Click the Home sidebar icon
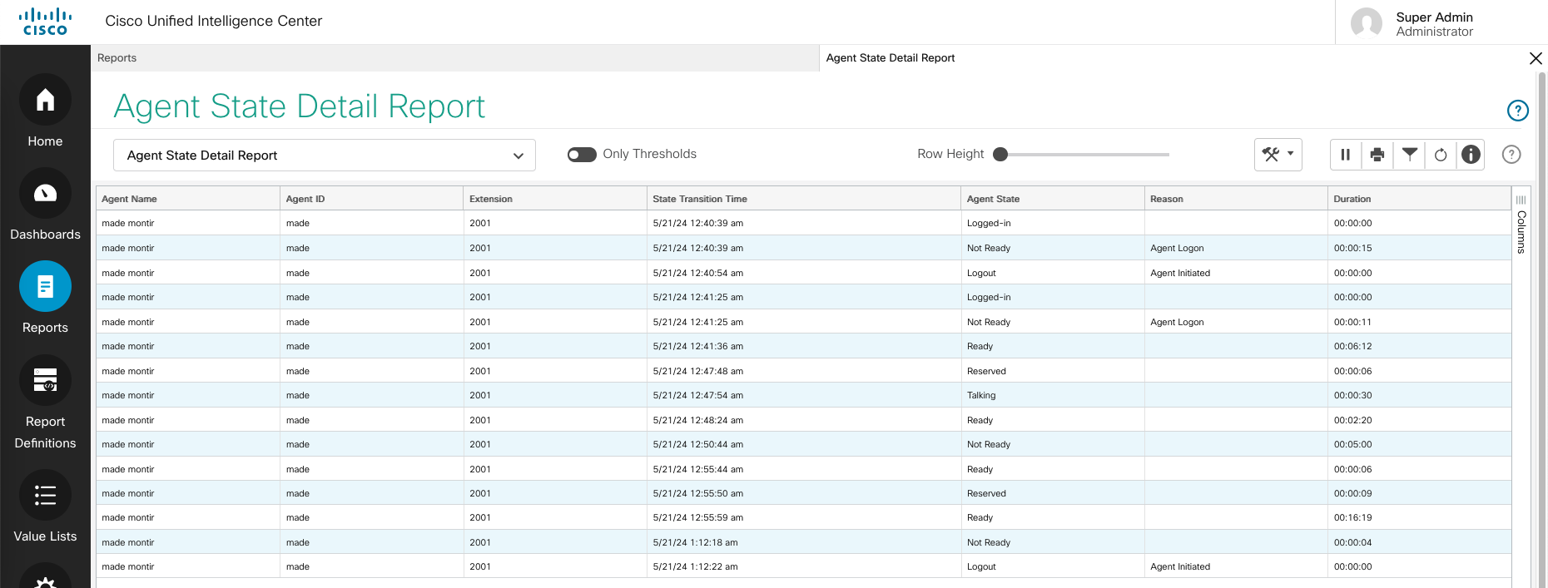This screenshot has width=1548, height=588. click(x=45, y=101)
